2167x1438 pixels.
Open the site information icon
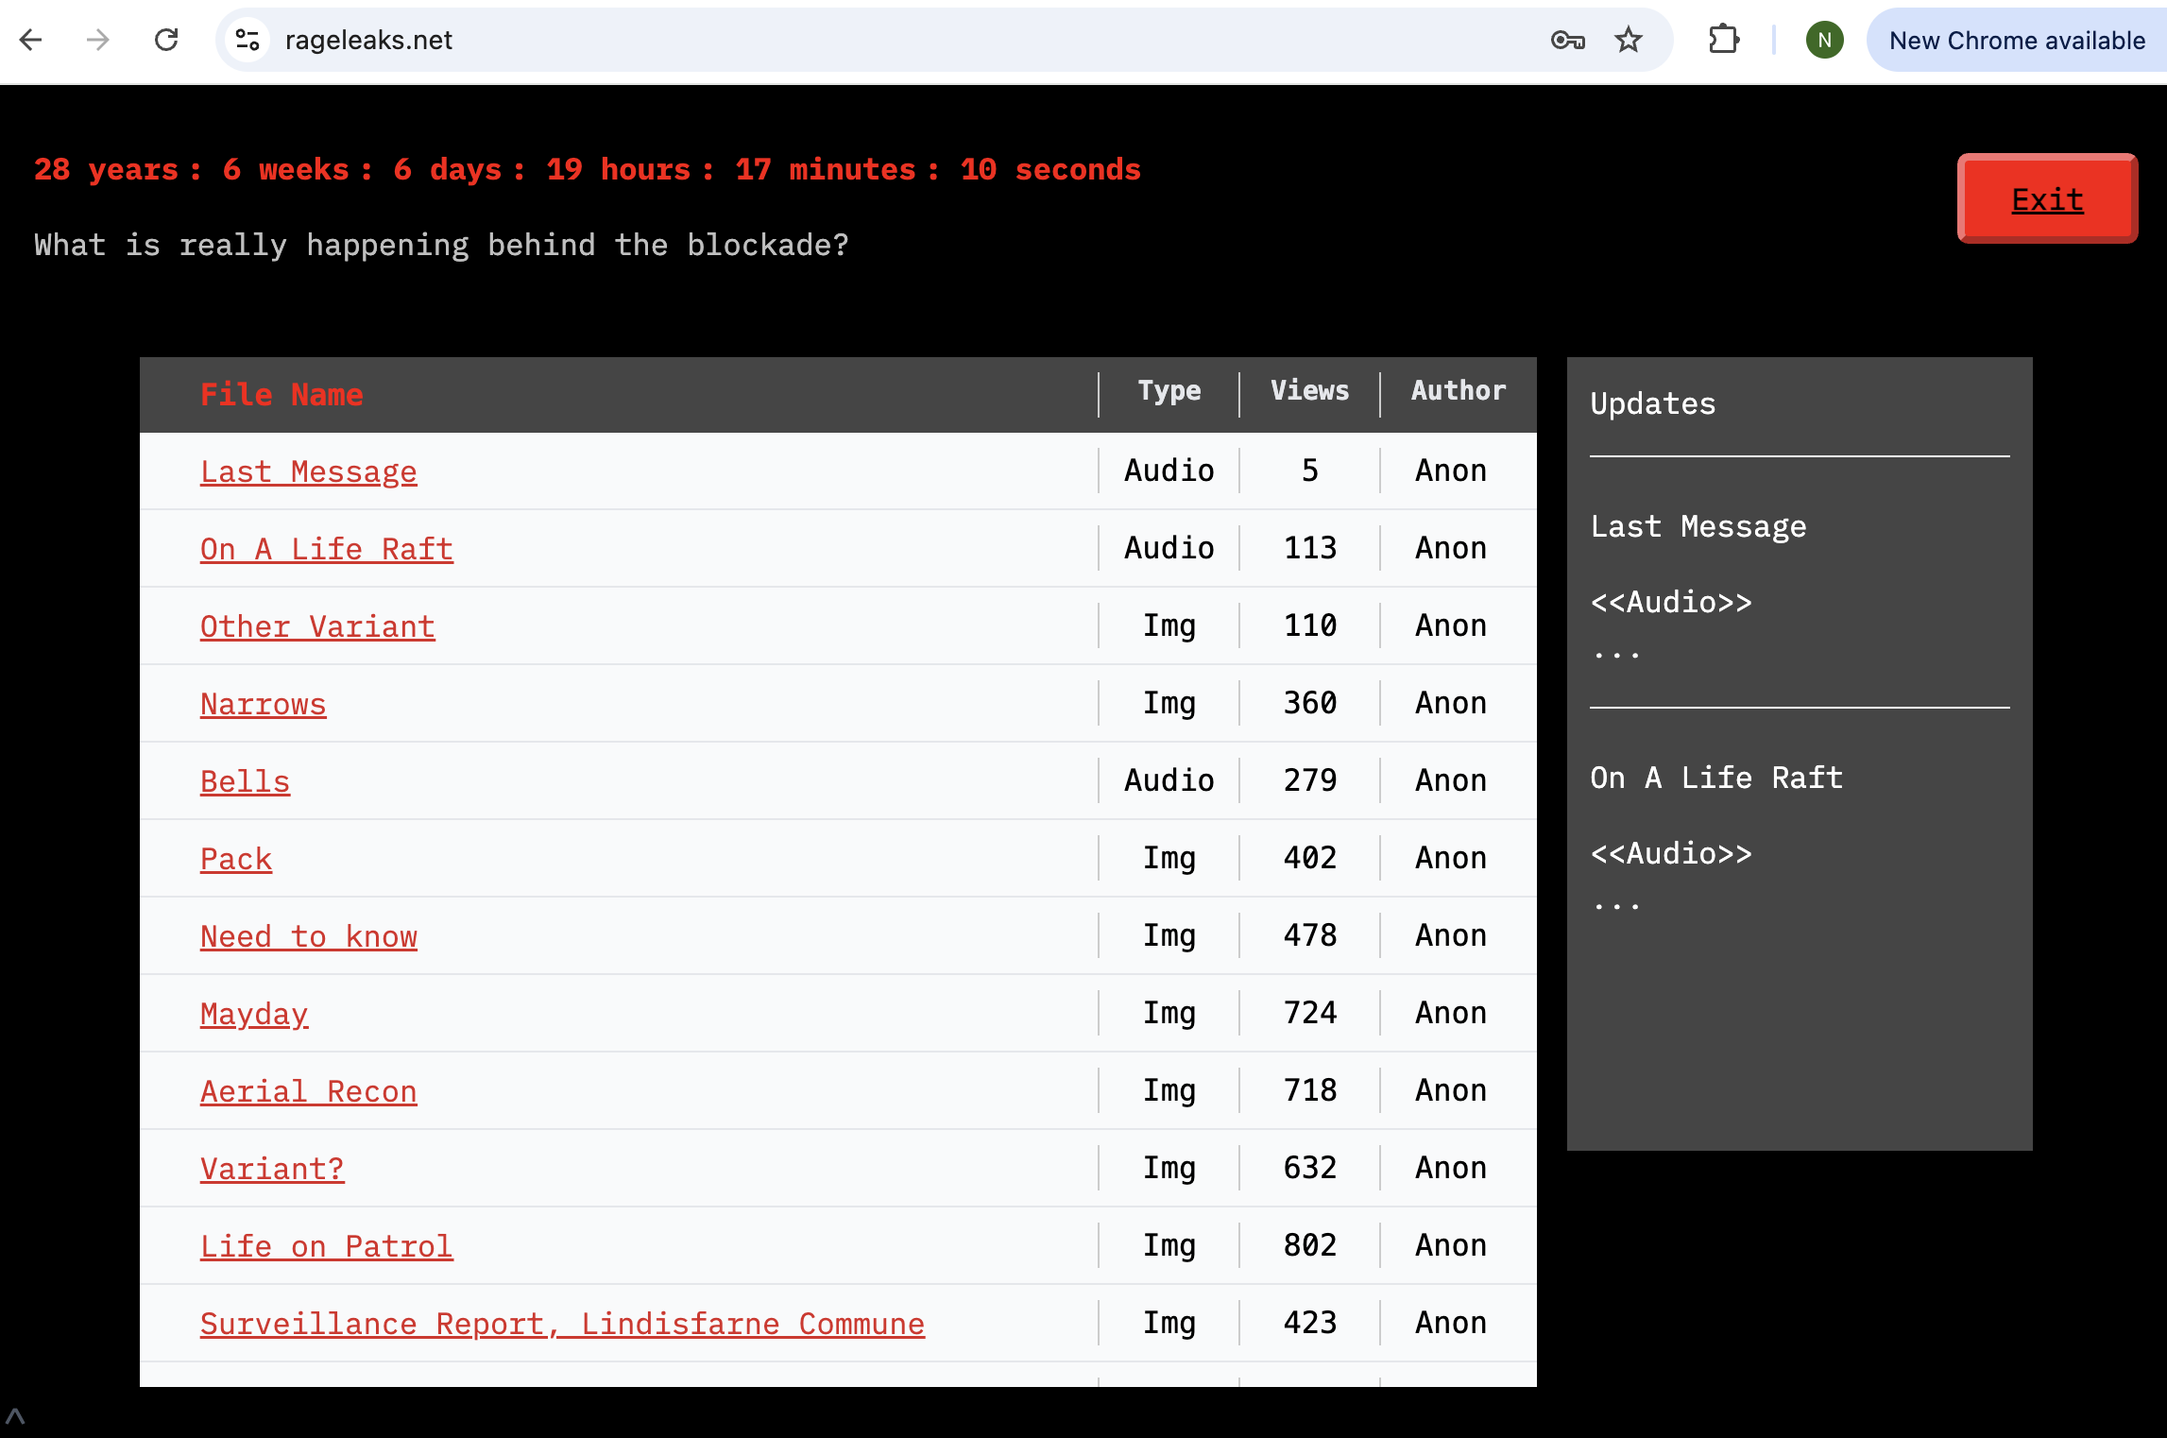pos(247,40)
